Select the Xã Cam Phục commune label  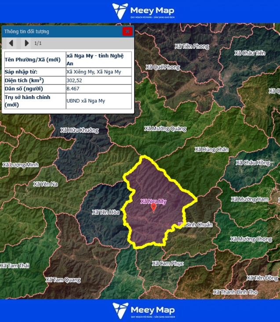[x=167, y=263]
